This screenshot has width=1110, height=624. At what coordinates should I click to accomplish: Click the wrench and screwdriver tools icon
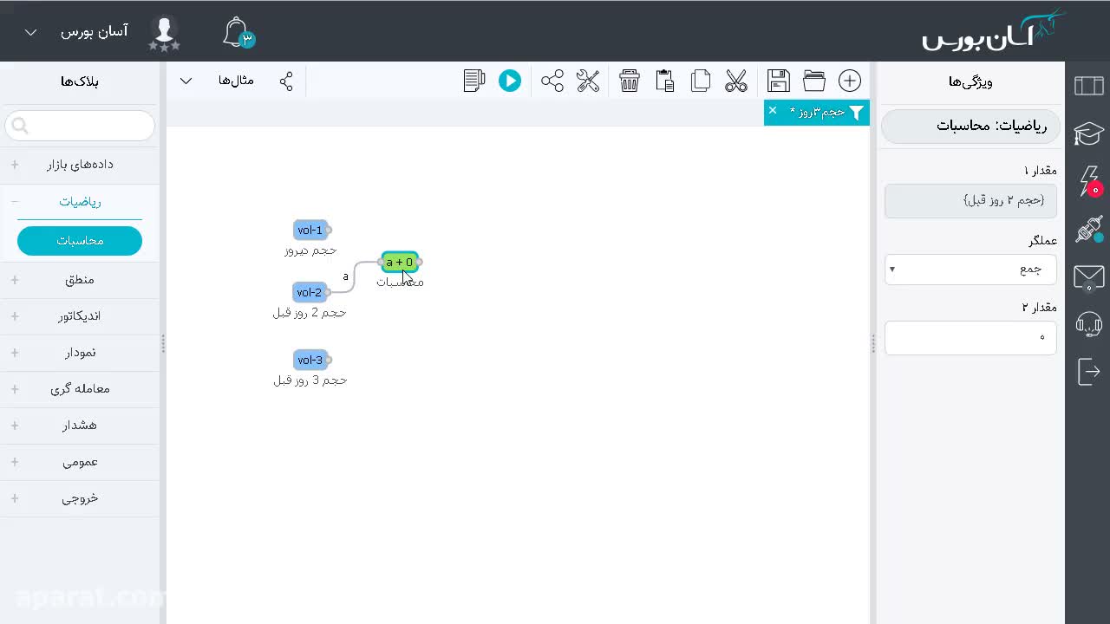tap(588, 81)
